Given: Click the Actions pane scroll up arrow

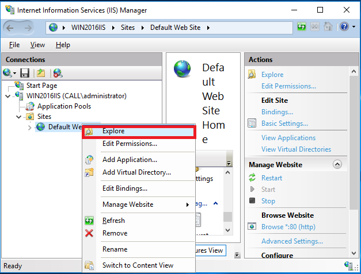Looking at the screenshot, I should pos(354,71).
